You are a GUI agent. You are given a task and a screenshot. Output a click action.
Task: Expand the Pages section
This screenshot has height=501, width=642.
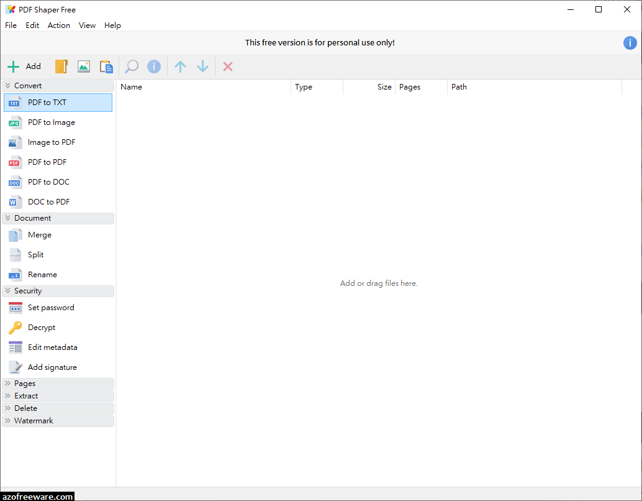[58, 384]
